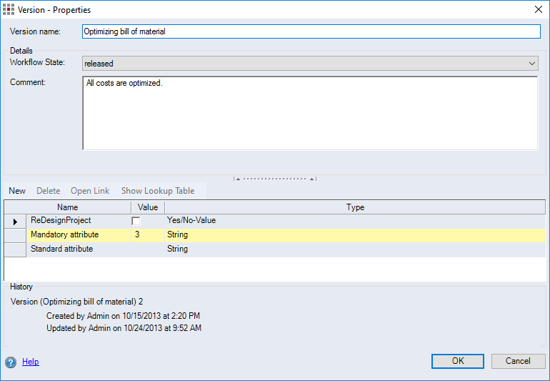550x381 pixels.
Task: Click Delete in the attribute toolbar
Action: point(49,191)
